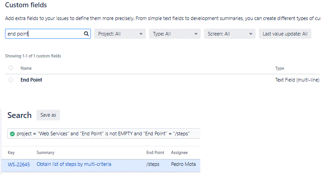Click the End Point column header
This screenshot has height=175, width=321.
pyautogui.click(x=155, y=153)
